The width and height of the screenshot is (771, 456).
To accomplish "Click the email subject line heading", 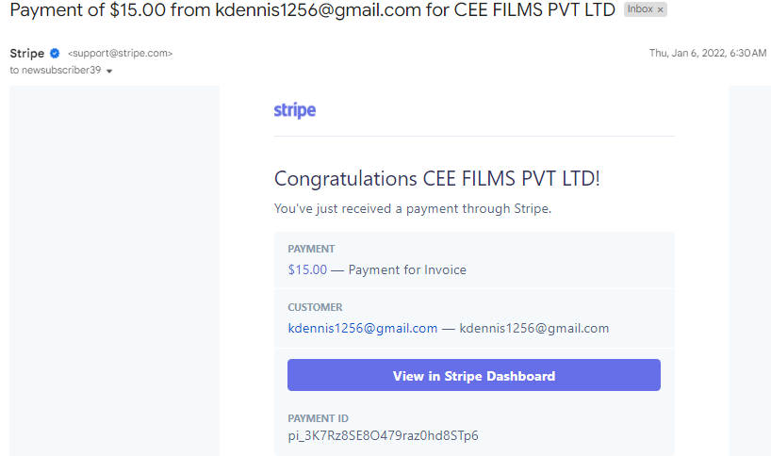I will pos(312,9).
